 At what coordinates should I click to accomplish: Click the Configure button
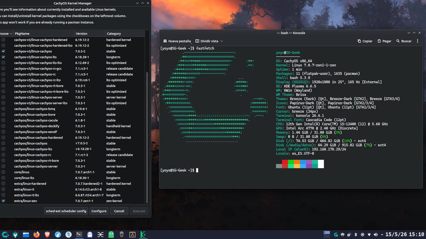click(x=99, y=211)
